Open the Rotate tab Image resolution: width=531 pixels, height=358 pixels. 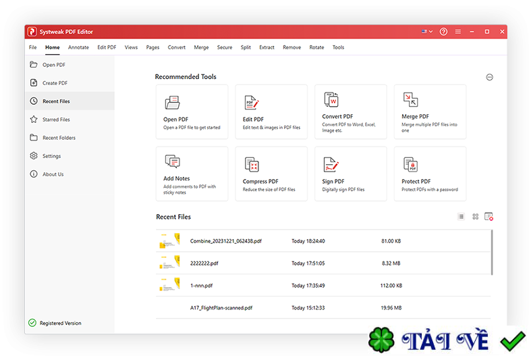[316, 47]
